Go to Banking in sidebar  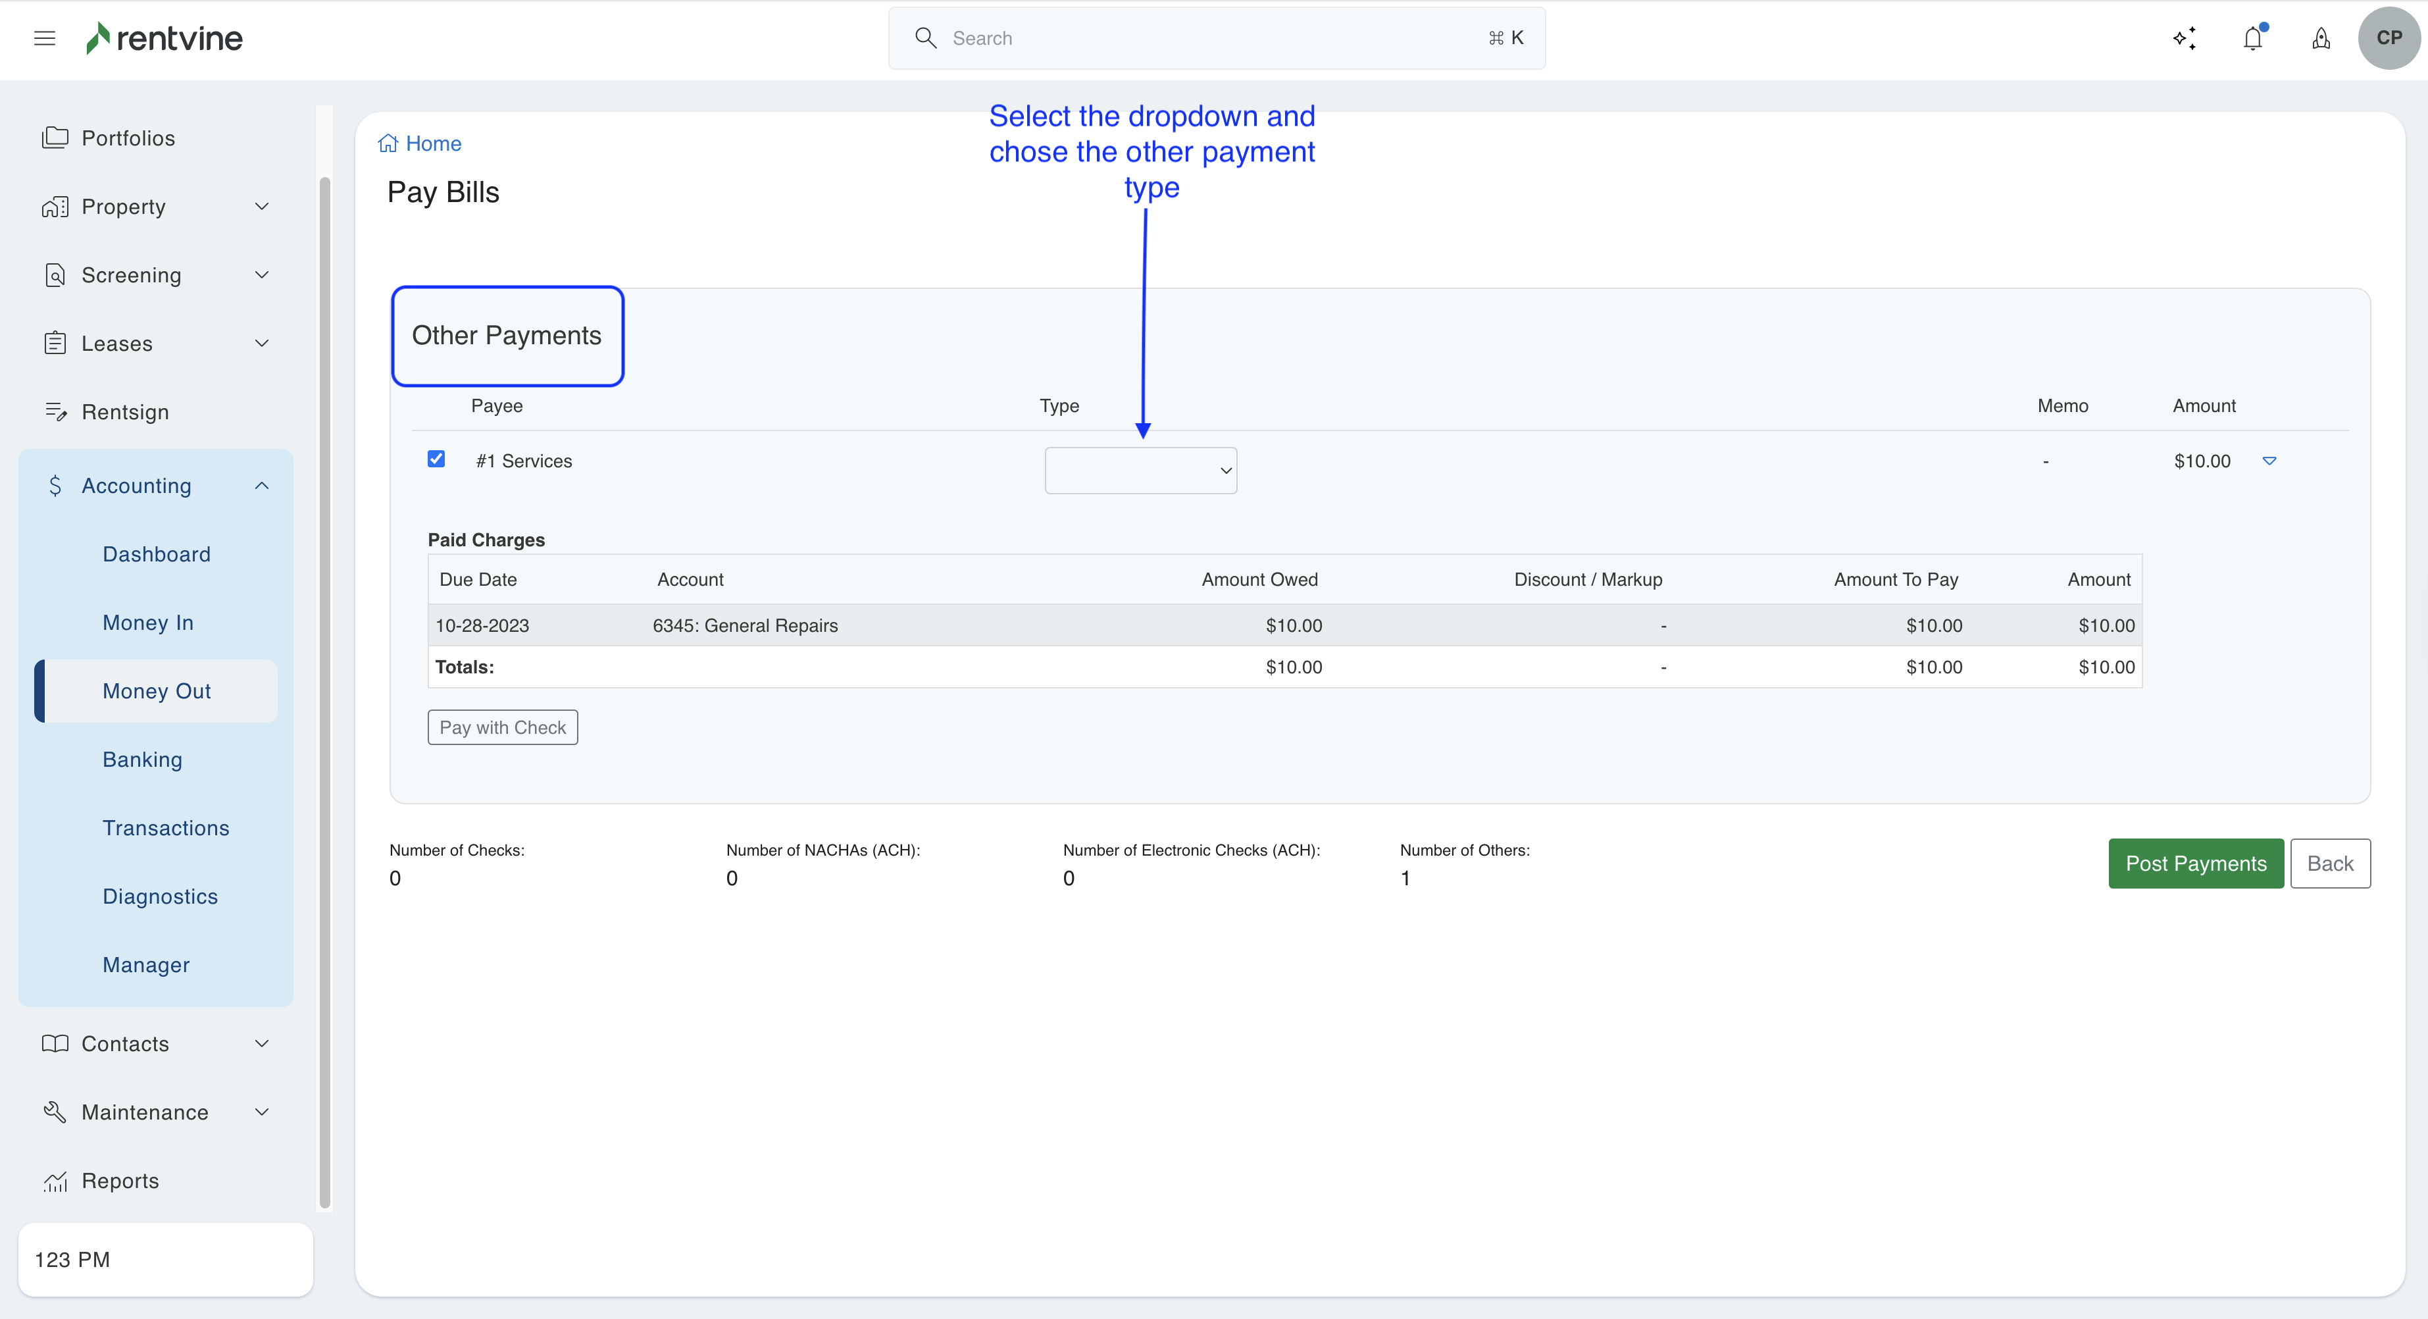pos(142,760)
